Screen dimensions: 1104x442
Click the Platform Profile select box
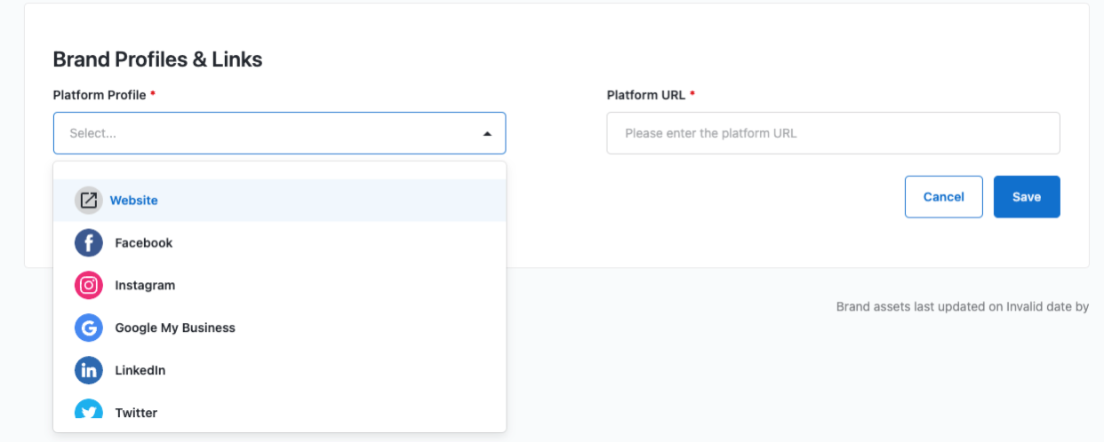click(x=267, y=133)
